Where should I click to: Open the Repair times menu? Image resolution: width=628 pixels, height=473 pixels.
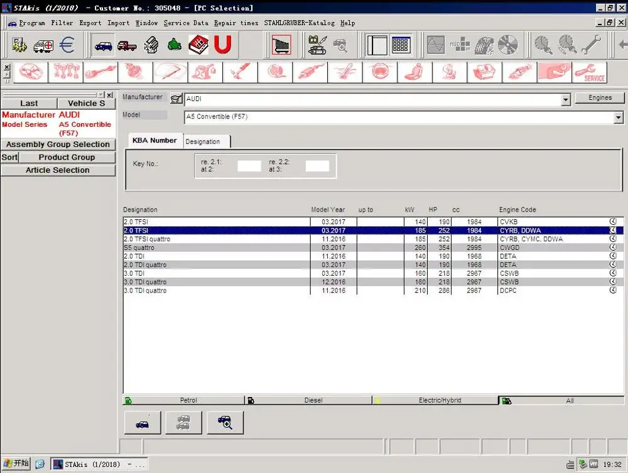tap(235, 23)
